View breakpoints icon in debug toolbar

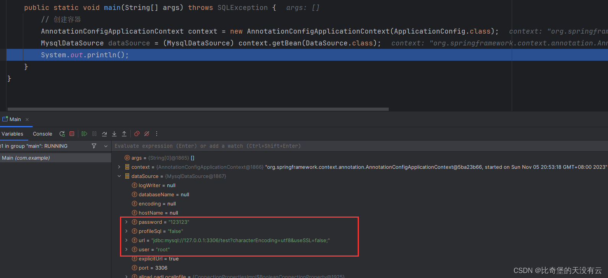(x=137, y=134)
